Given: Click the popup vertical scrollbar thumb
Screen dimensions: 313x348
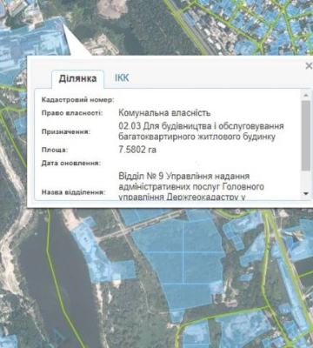Looking at the screenshot, I should click(x=306, y=136).
